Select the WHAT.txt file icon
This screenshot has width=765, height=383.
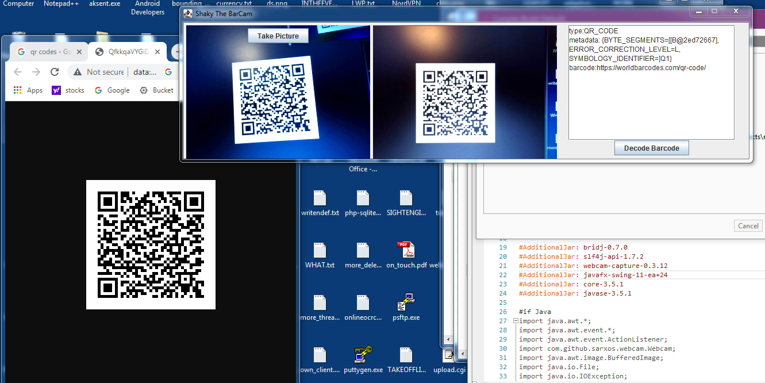coord(320,251)
